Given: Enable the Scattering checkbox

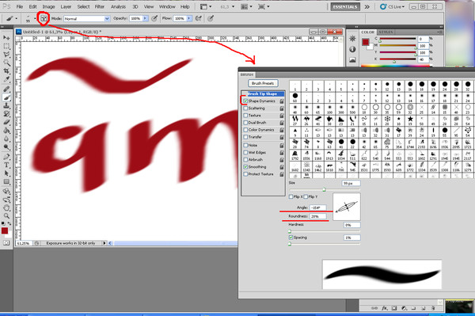Looking at the screenshot, I should click(x=245, y=109).
